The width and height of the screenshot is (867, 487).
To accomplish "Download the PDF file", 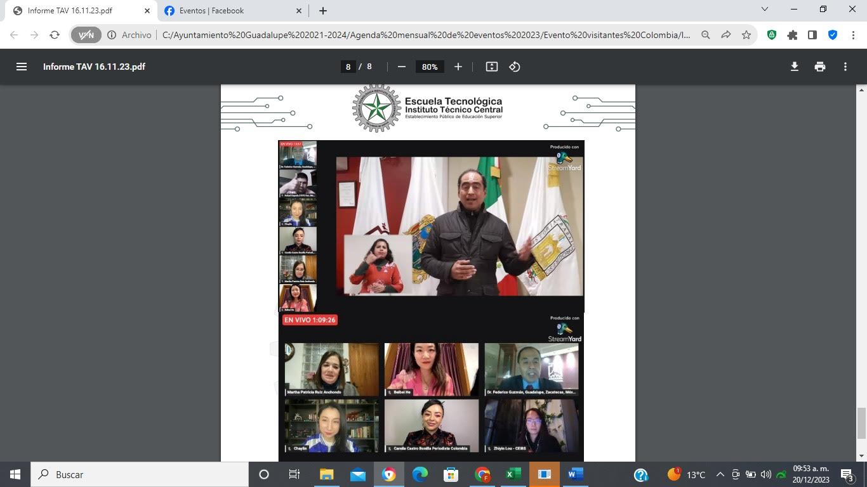I will tap(794, 67).
